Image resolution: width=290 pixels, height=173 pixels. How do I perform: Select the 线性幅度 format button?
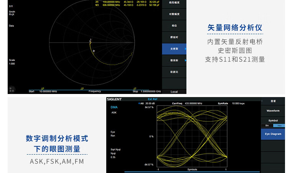(x=174, y=3)
